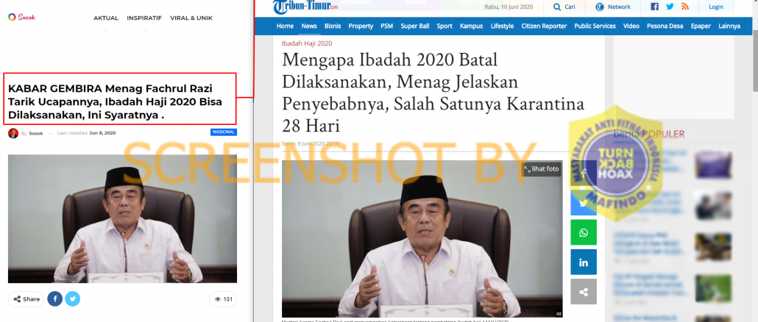Open the Tribun article main photo
The width and height of the screenshot is (758, 322).
click(422, 239)
